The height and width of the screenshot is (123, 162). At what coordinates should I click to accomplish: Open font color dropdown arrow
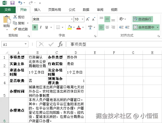83,27
